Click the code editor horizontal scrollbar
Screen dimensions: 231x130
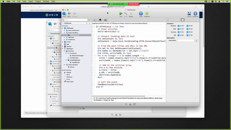pyautogui.click(x=119, y=96)
